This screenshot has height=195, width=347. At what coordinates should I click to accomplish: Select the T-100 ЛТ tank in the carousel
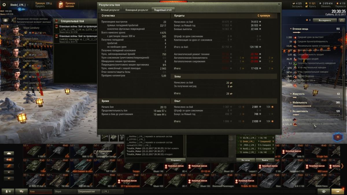35,151
